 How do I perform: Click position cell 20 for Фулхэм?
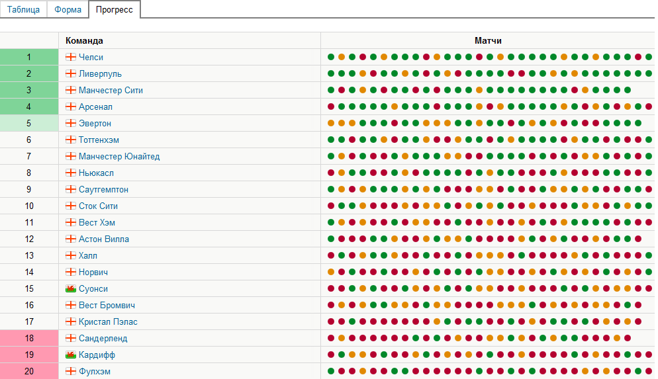click(x=29, y=372)
